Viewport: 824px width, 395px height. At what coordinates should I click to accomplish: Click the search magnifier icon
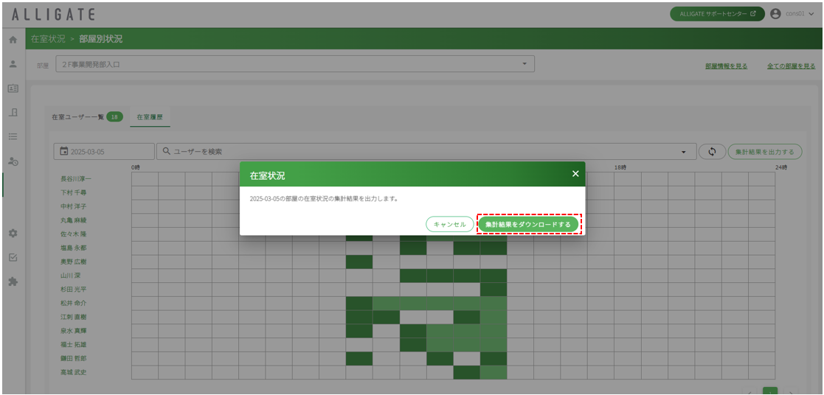click(x=167, y=151)
